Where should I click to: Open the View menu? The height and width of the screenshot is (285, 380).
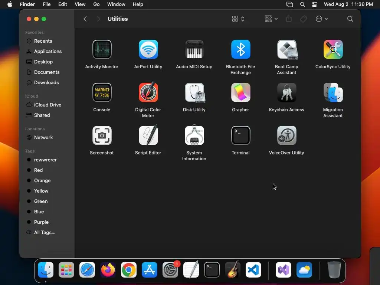point(80,4)
